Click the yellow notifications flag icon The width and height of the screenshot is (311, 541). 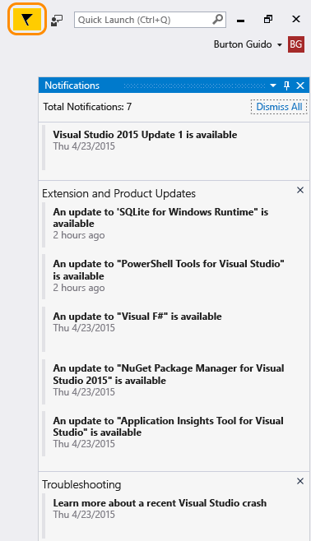[27, 20]
